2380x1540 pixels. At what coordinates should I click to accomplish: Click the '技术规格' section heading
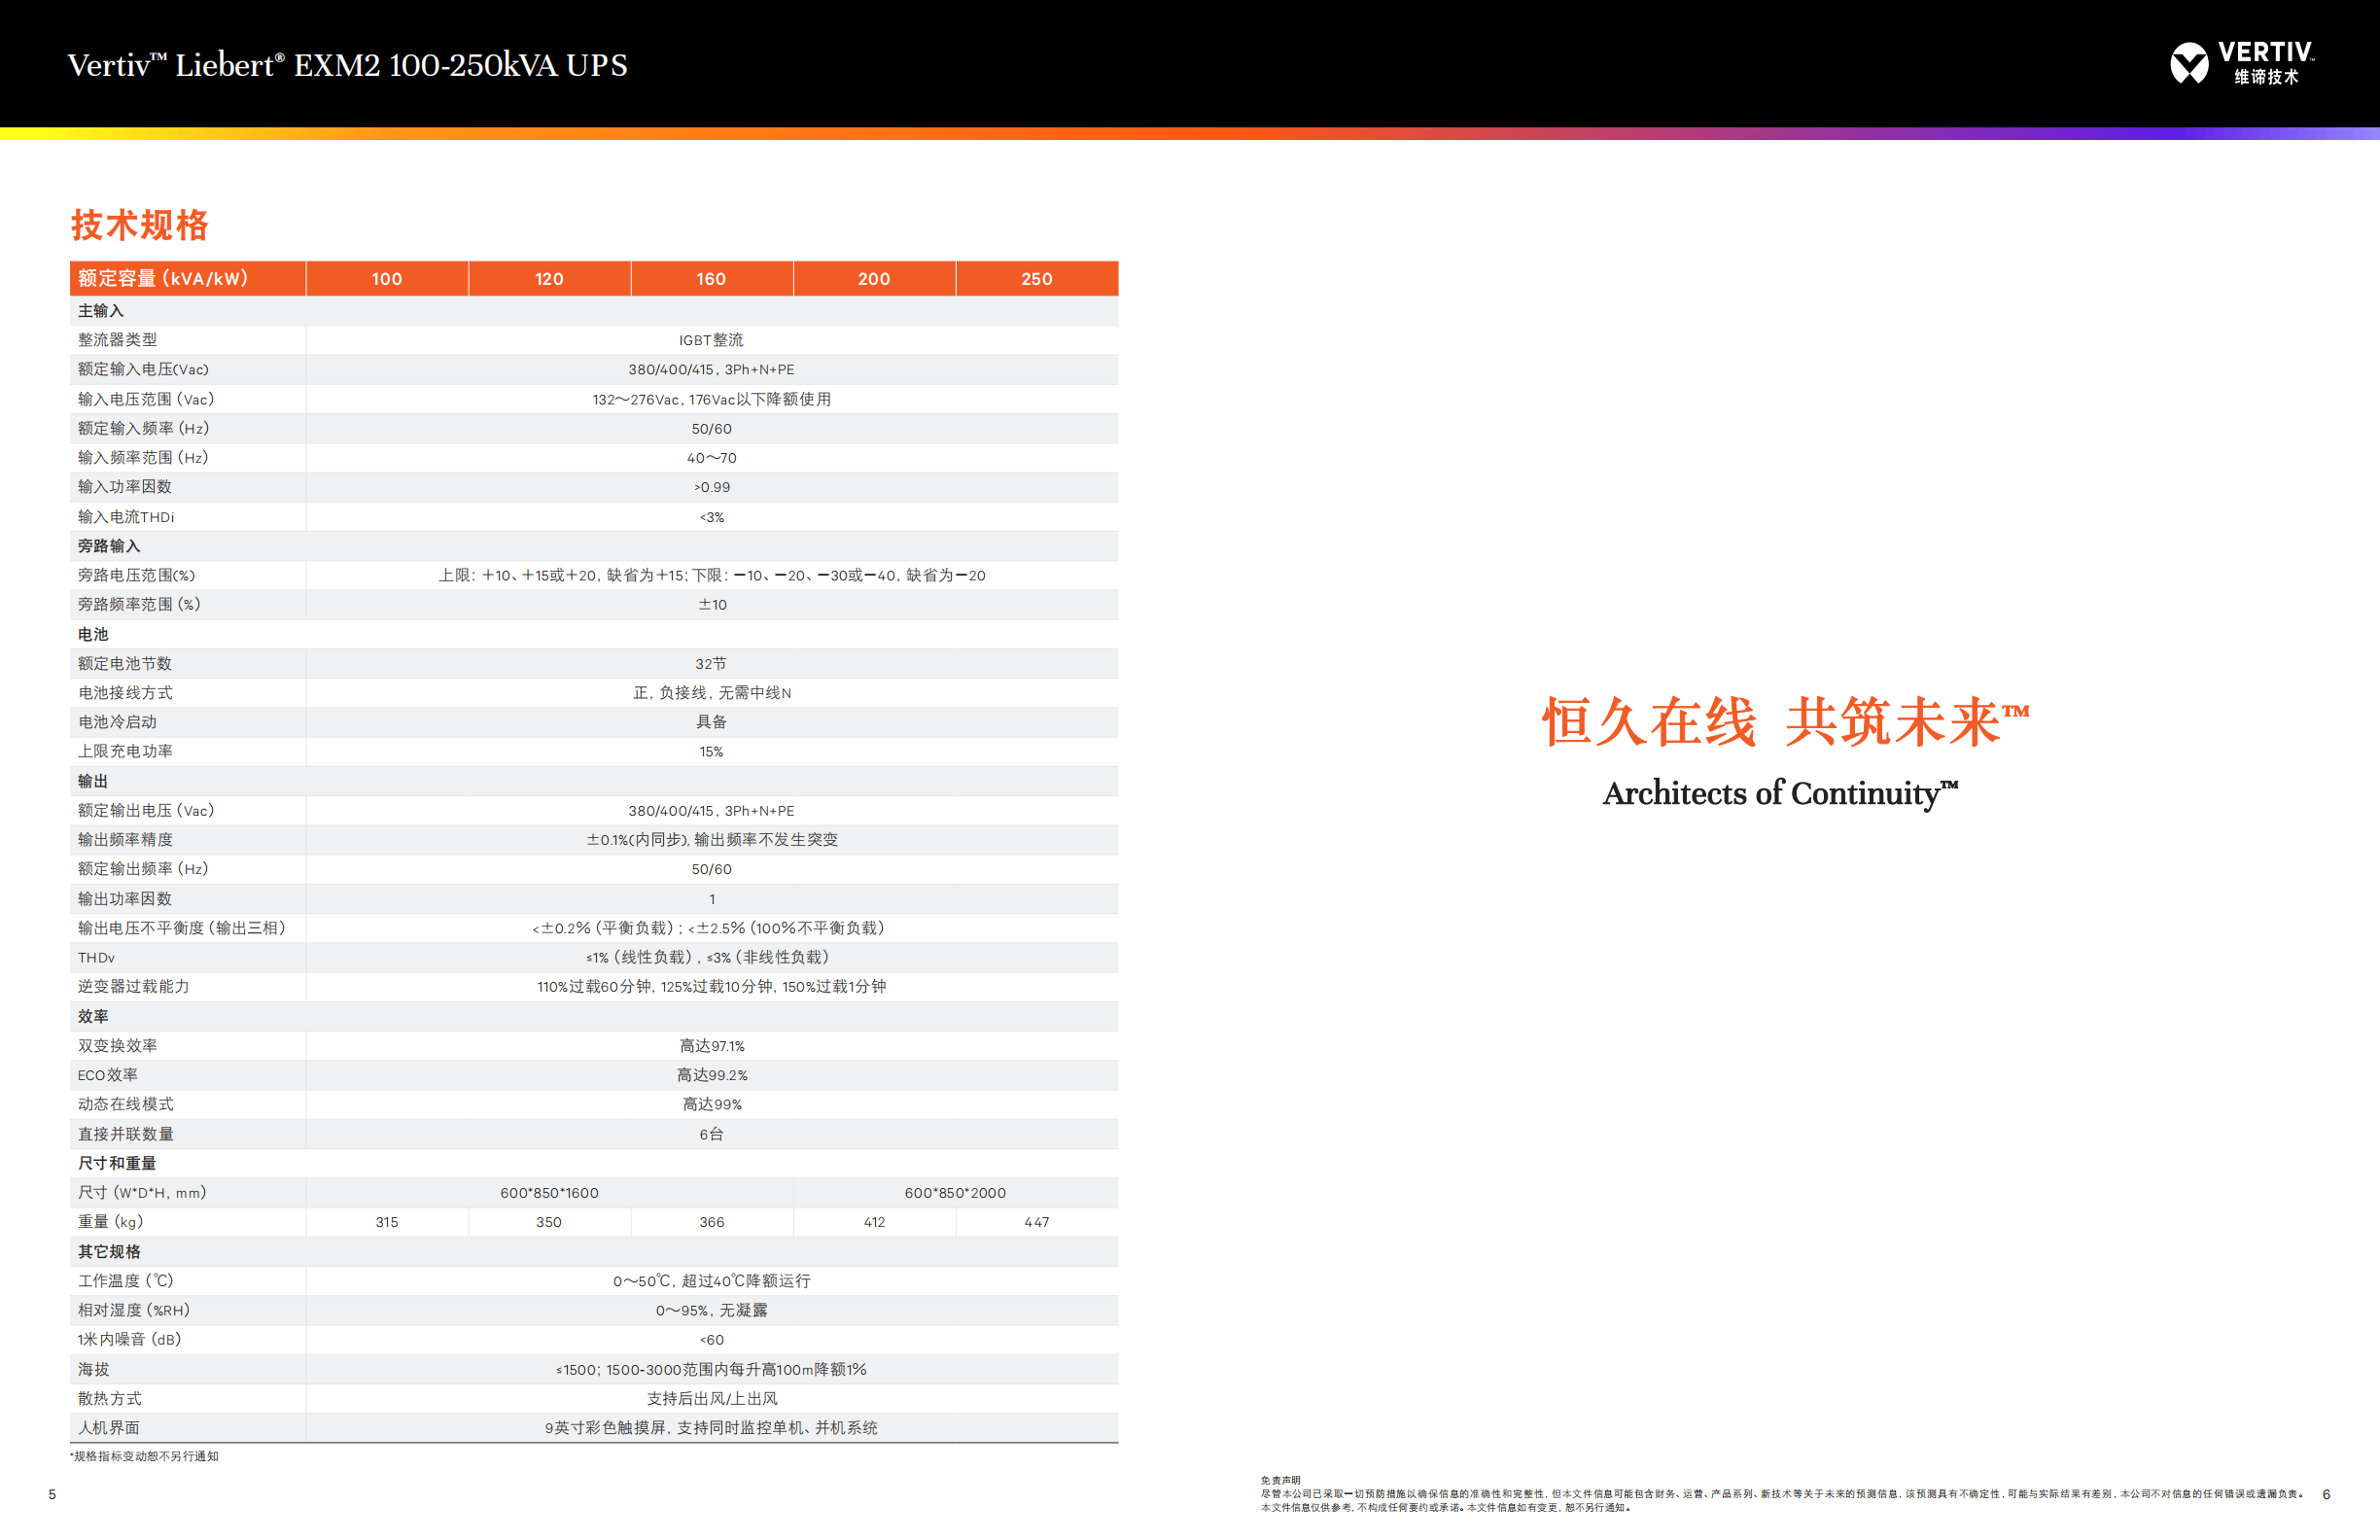click(x=140, y=225)
